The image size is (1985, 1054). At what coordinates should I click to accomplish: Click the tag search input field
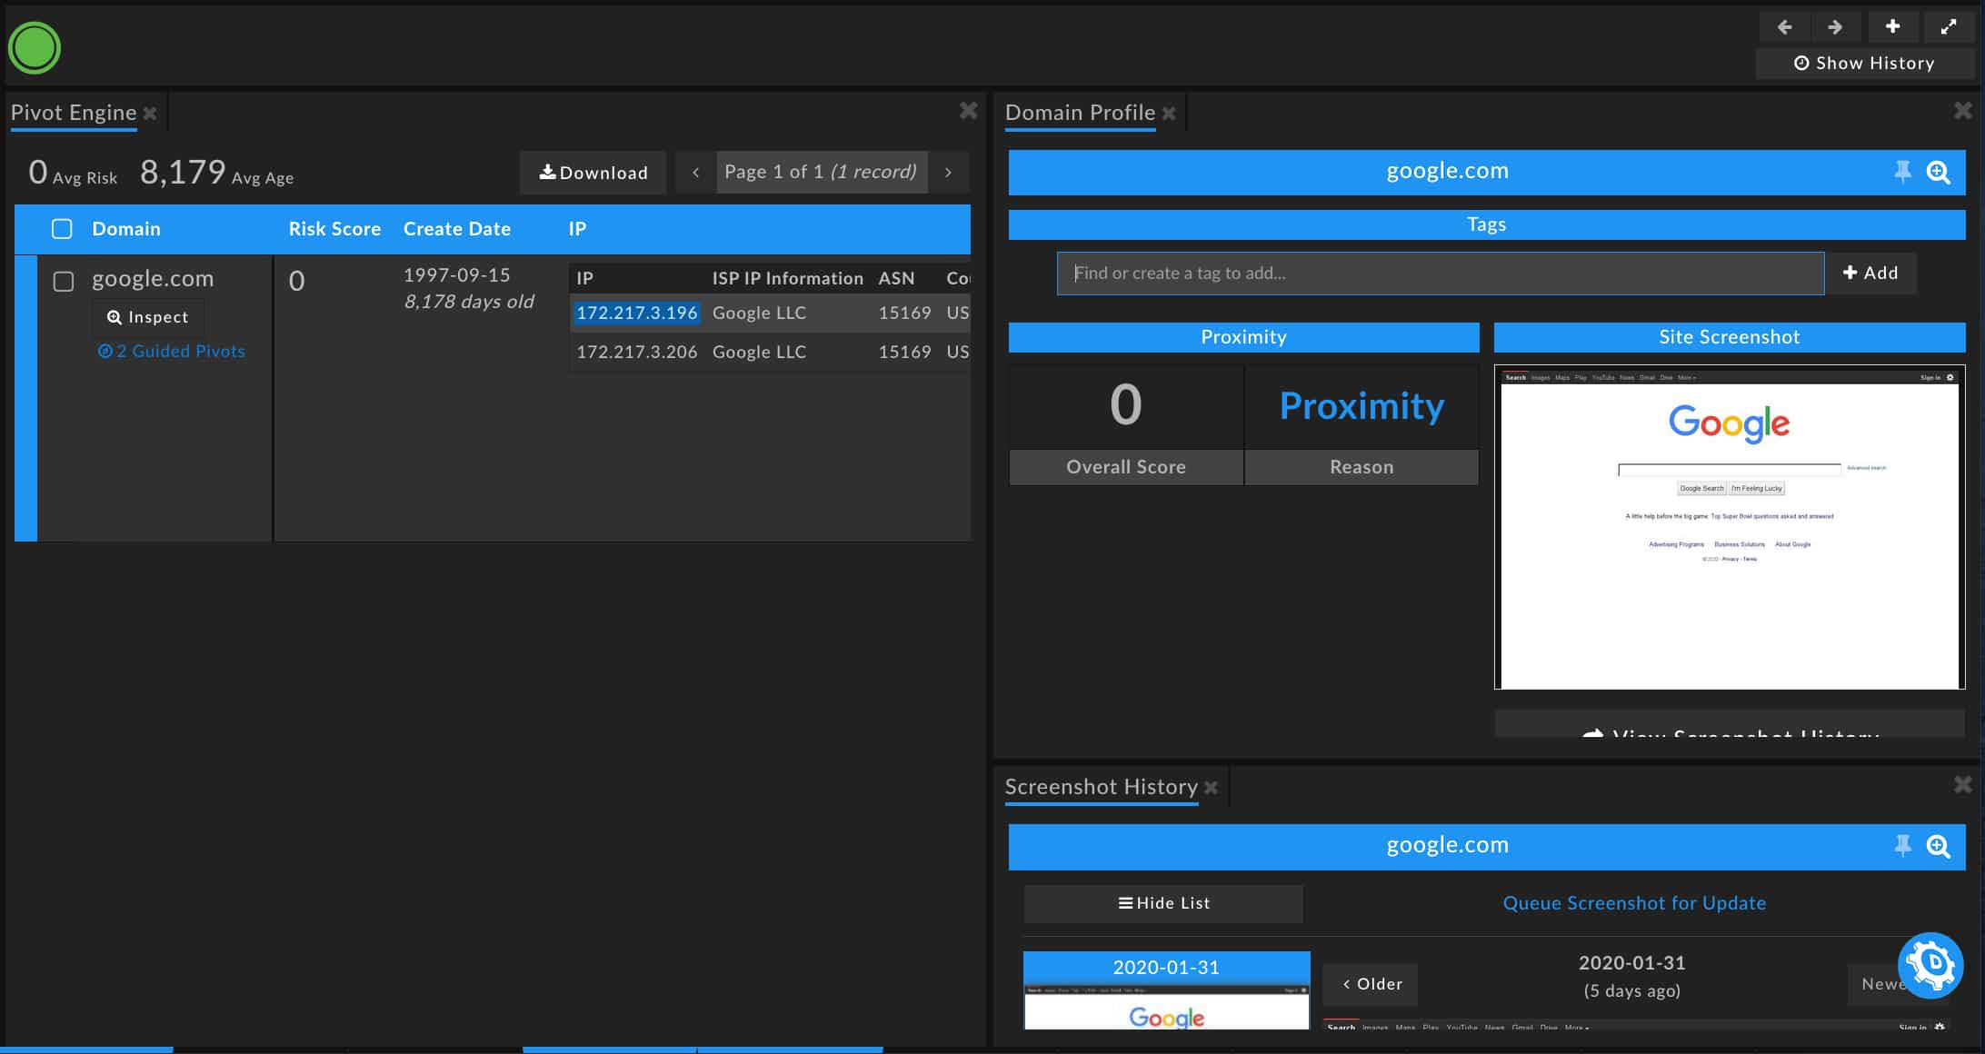[x=1440, y=273]
